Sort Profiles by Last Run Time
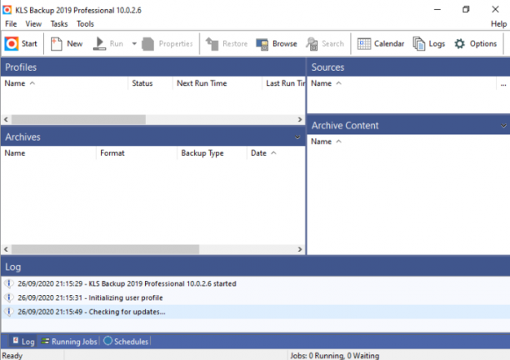Viewport: 510px width, 360px height. point(284,83)
